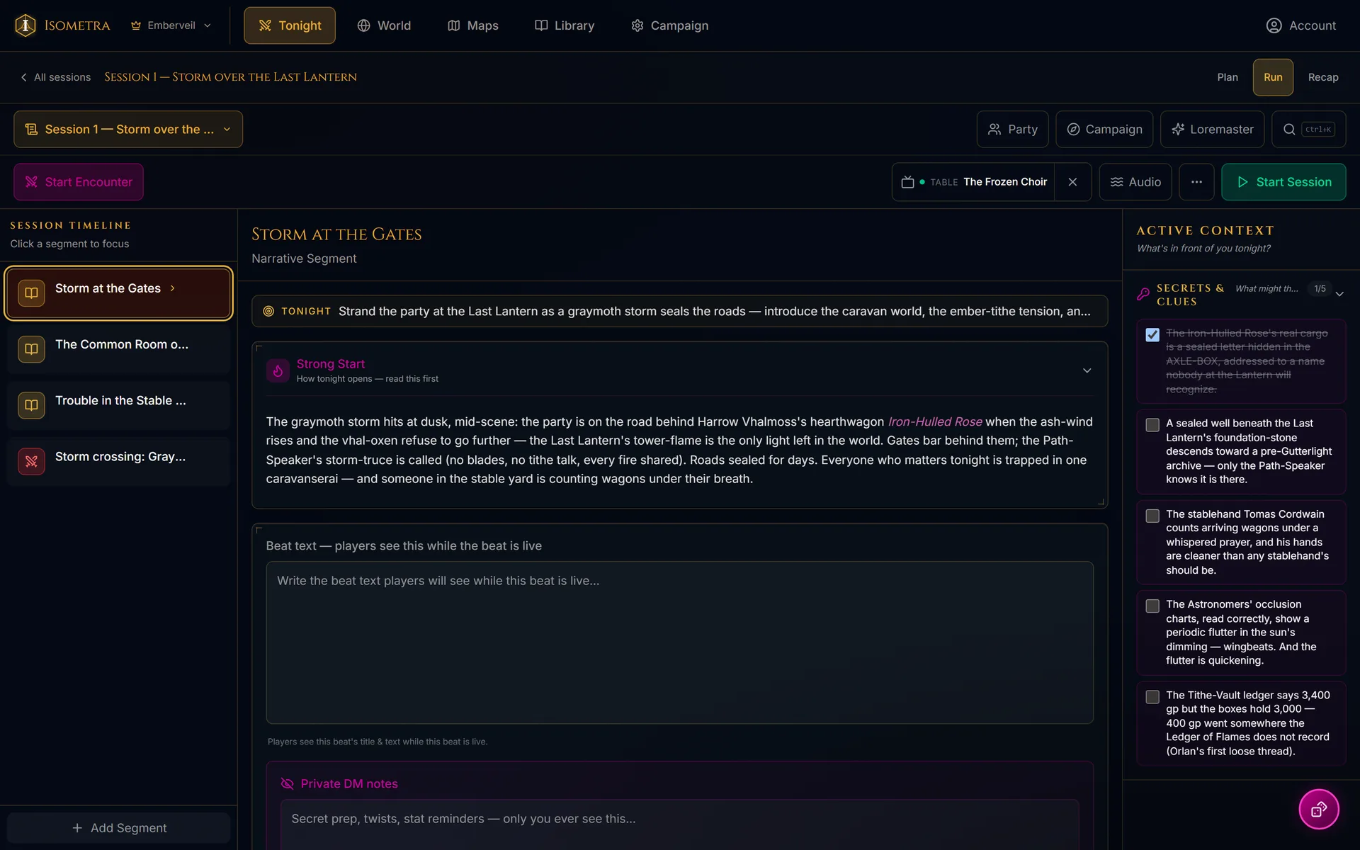The image size is (1360, 850).
Task: Click the Strong Start flame icon
Action: [x=278, y=370]
